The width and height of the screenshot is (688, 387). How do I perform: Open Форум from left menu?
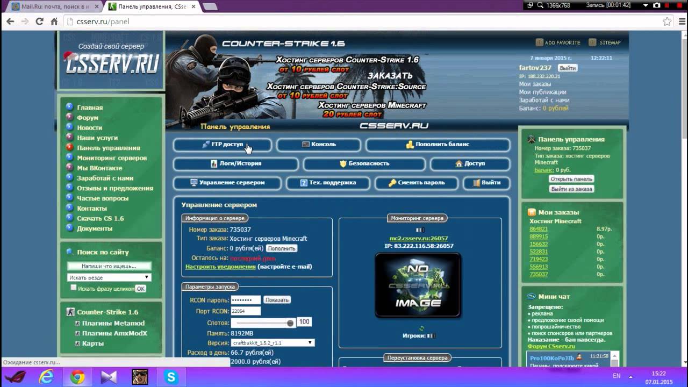click(88, 118)
